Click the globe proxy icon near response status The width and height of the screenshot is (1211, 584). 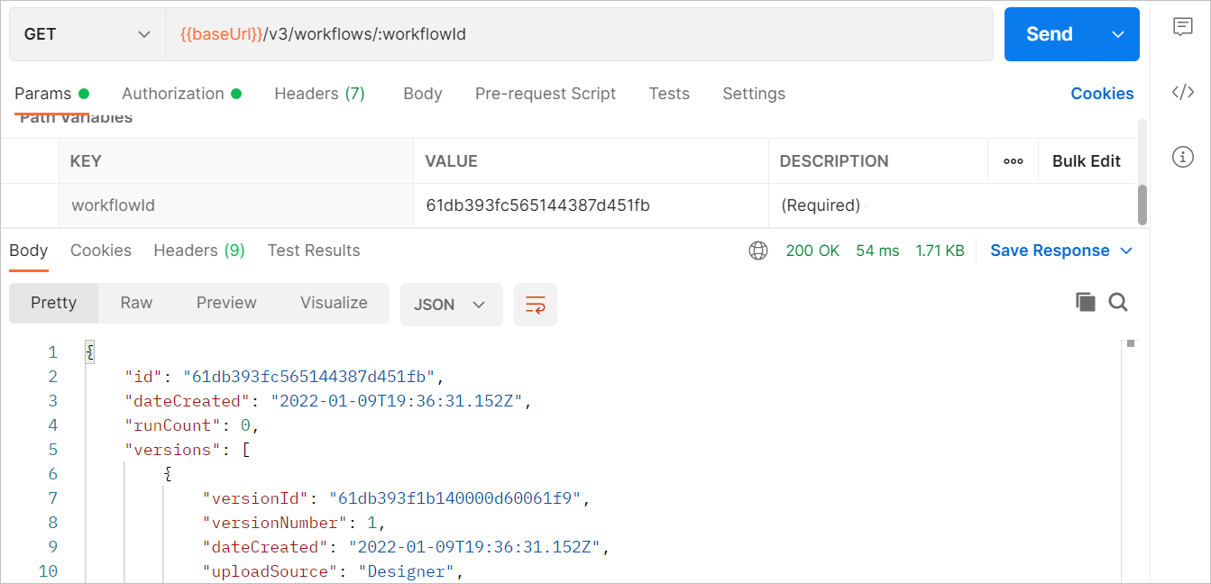tap(757, 251)
